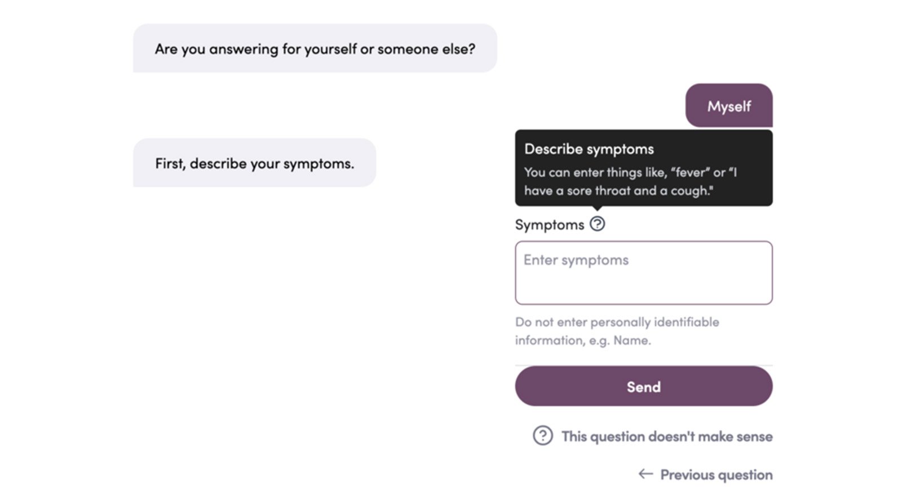The image size is (902, 499).
Task: Click the question mark circle icon near Send
Action: (x=543, y=435)
